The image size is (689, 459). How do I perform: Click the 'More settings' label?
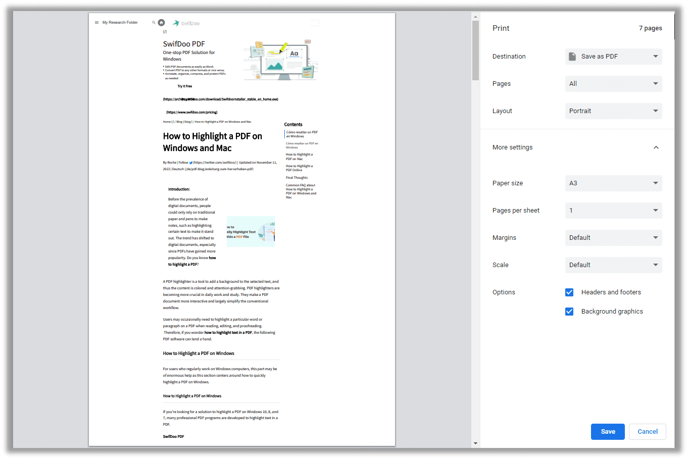[512, 147]
